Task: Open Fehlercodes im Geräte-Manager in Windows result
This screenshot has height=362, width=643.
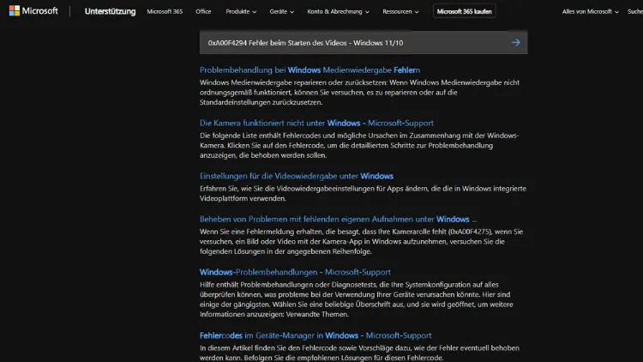Action: click(315, 335)
